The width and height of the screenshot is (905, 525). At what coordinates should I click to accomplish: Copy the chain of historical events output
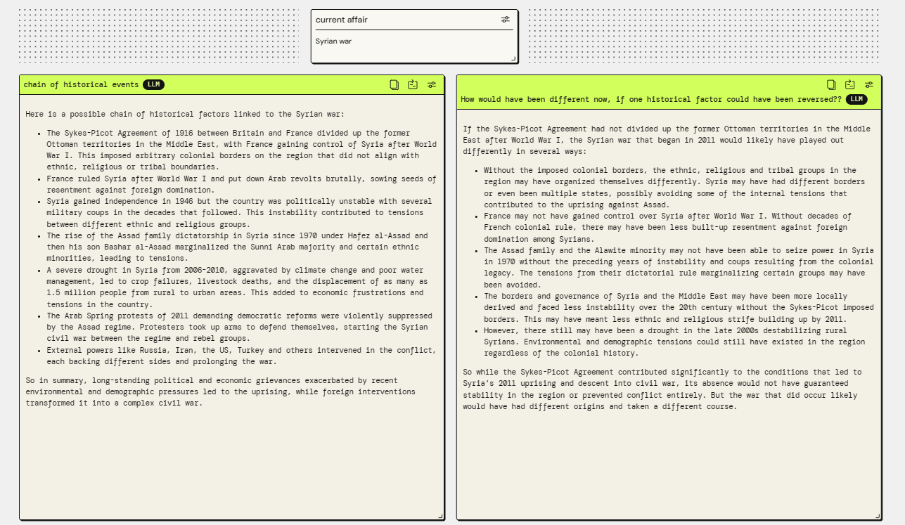coord(394,84)
